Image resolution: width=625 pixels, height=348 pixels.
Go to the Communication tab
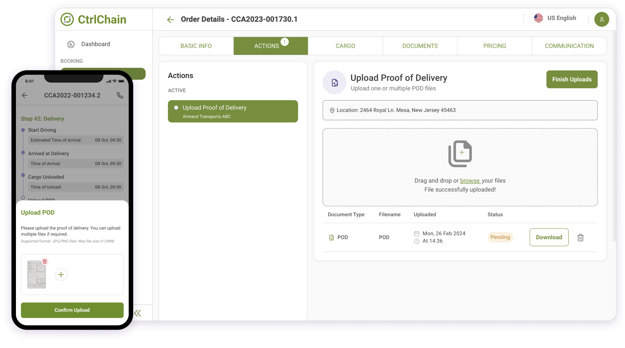click(x=569, y=46)
